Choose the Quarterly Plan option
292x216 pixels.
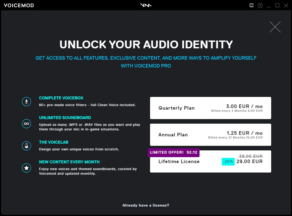210,108
